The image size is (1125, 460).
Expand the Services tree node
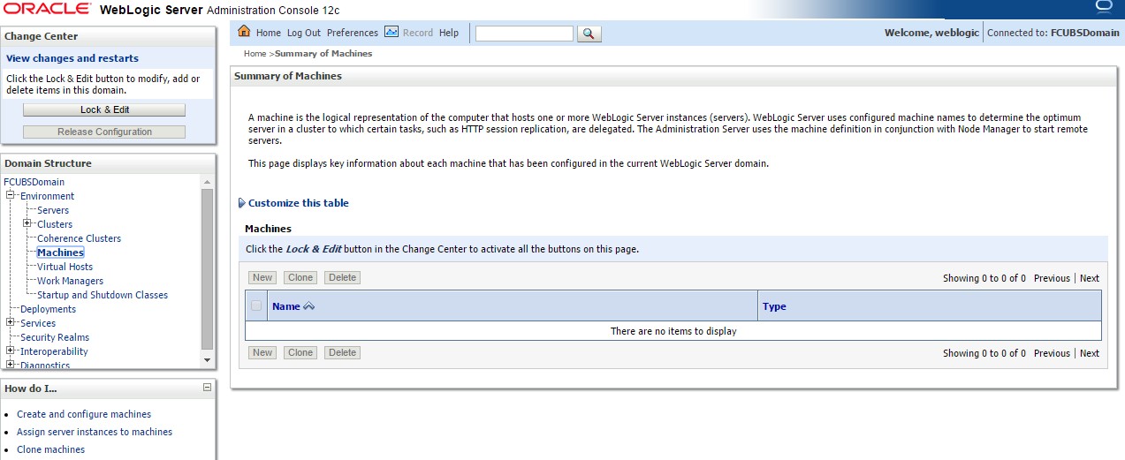tap(10, 322)
